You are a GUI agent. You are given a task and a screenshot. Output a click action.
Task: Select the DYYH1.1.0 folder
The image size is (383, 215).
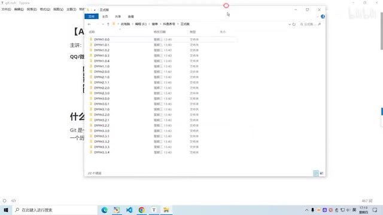[x=102, y=66]
